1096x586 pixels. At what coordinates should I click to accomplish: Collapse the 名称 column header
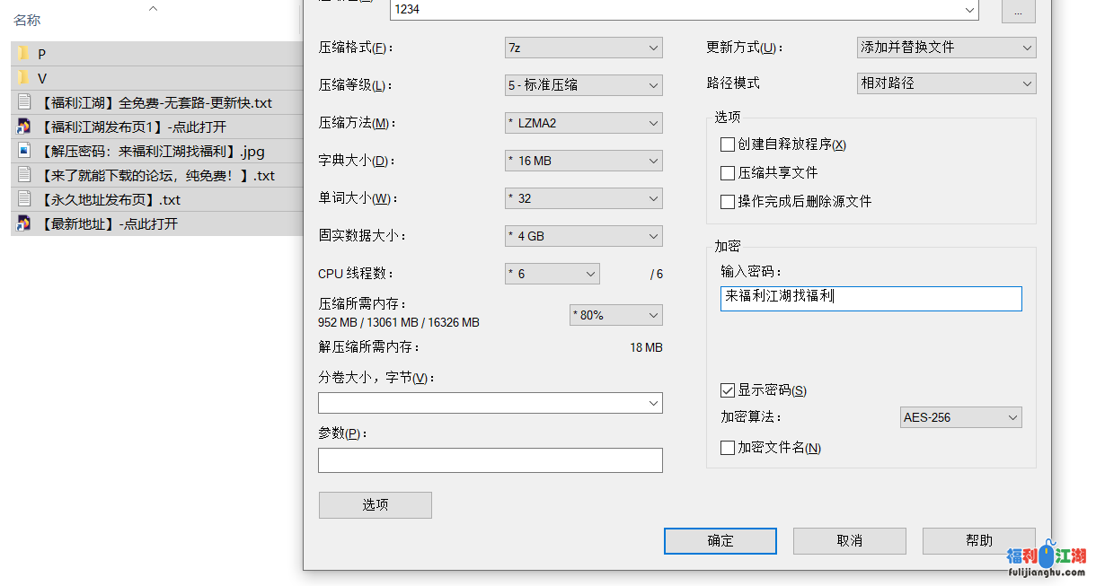point(153,9)
